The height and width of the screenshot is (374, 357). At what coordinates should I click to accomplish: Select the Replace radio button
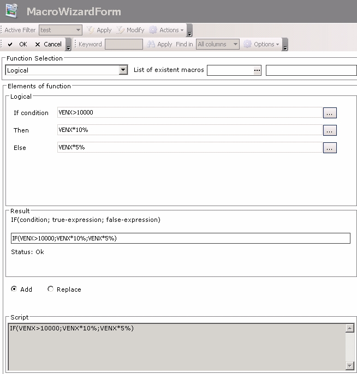[51, 289]
